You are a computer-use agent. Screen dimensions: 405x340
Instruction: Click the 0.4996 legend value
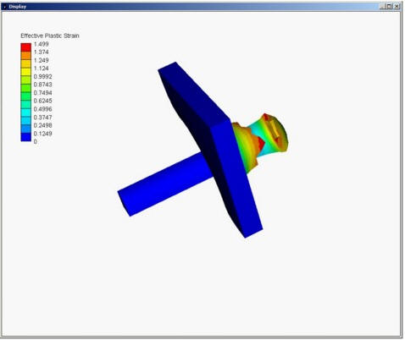tap(42, 109)
